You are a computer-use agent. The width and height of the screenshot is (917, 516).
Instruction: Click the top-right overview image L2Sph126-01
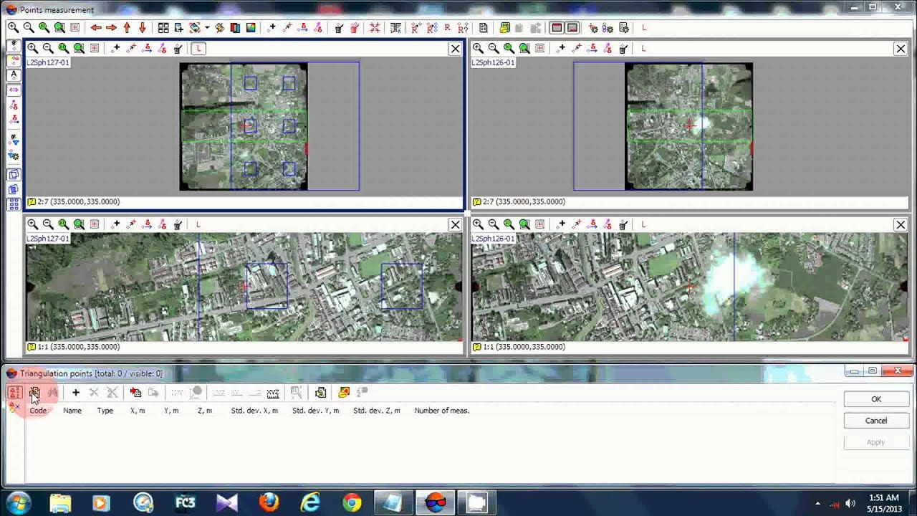(x=688, y=127)
